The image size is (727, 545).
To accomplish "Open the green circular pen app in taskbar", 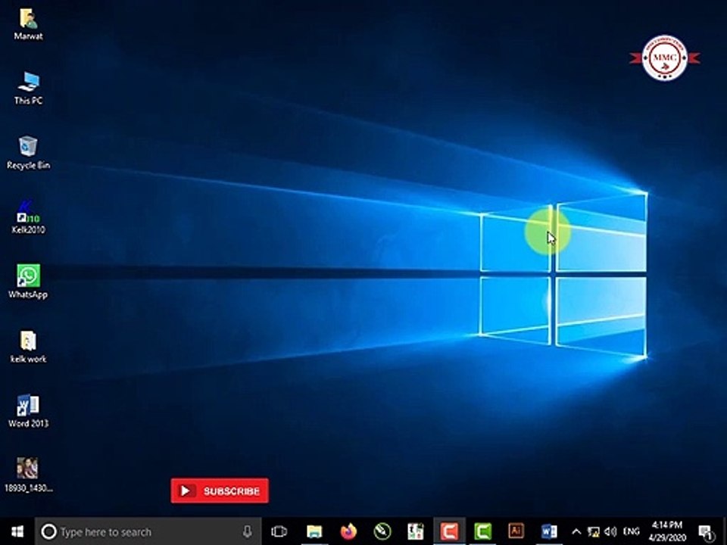I will coord(382,531).
